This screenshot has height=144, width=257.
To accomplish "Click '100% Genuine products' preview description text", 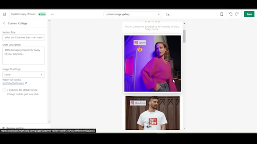I will pyautogui.click(x=152, y=28).
